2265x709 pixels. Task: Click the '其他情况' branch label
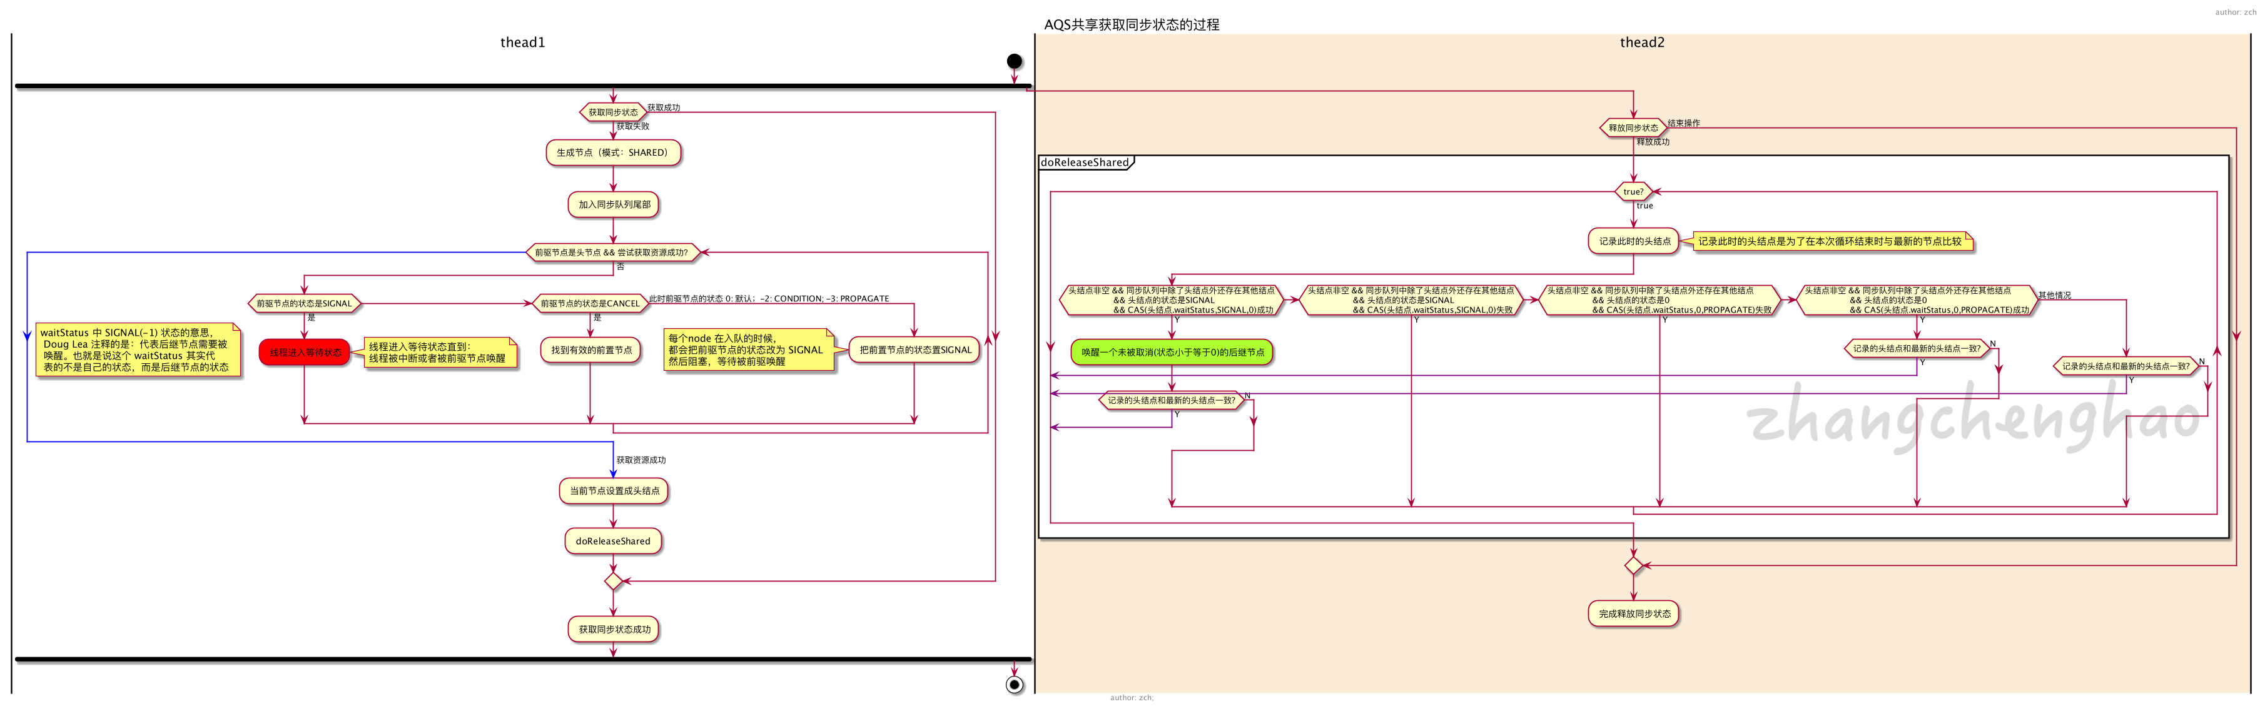[2054, 295]
